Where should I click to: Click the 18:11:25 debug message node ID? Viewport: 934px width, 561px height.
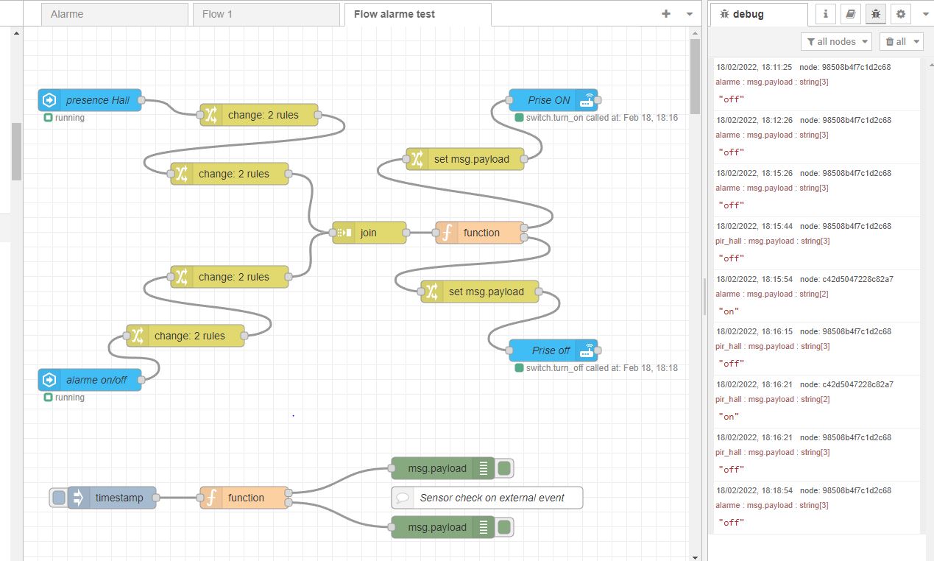[x=845, y=67]
